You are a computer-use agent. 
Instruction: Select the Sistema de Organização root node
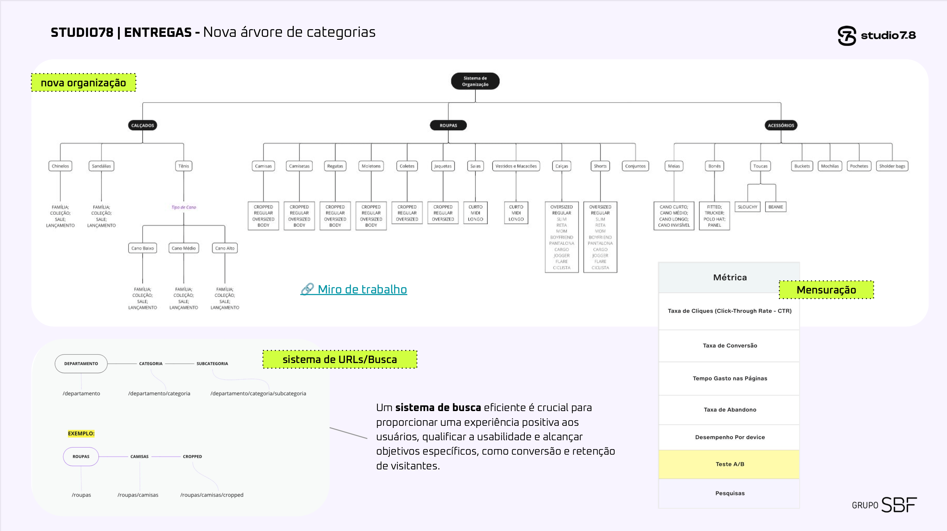(x=475, y=81)
